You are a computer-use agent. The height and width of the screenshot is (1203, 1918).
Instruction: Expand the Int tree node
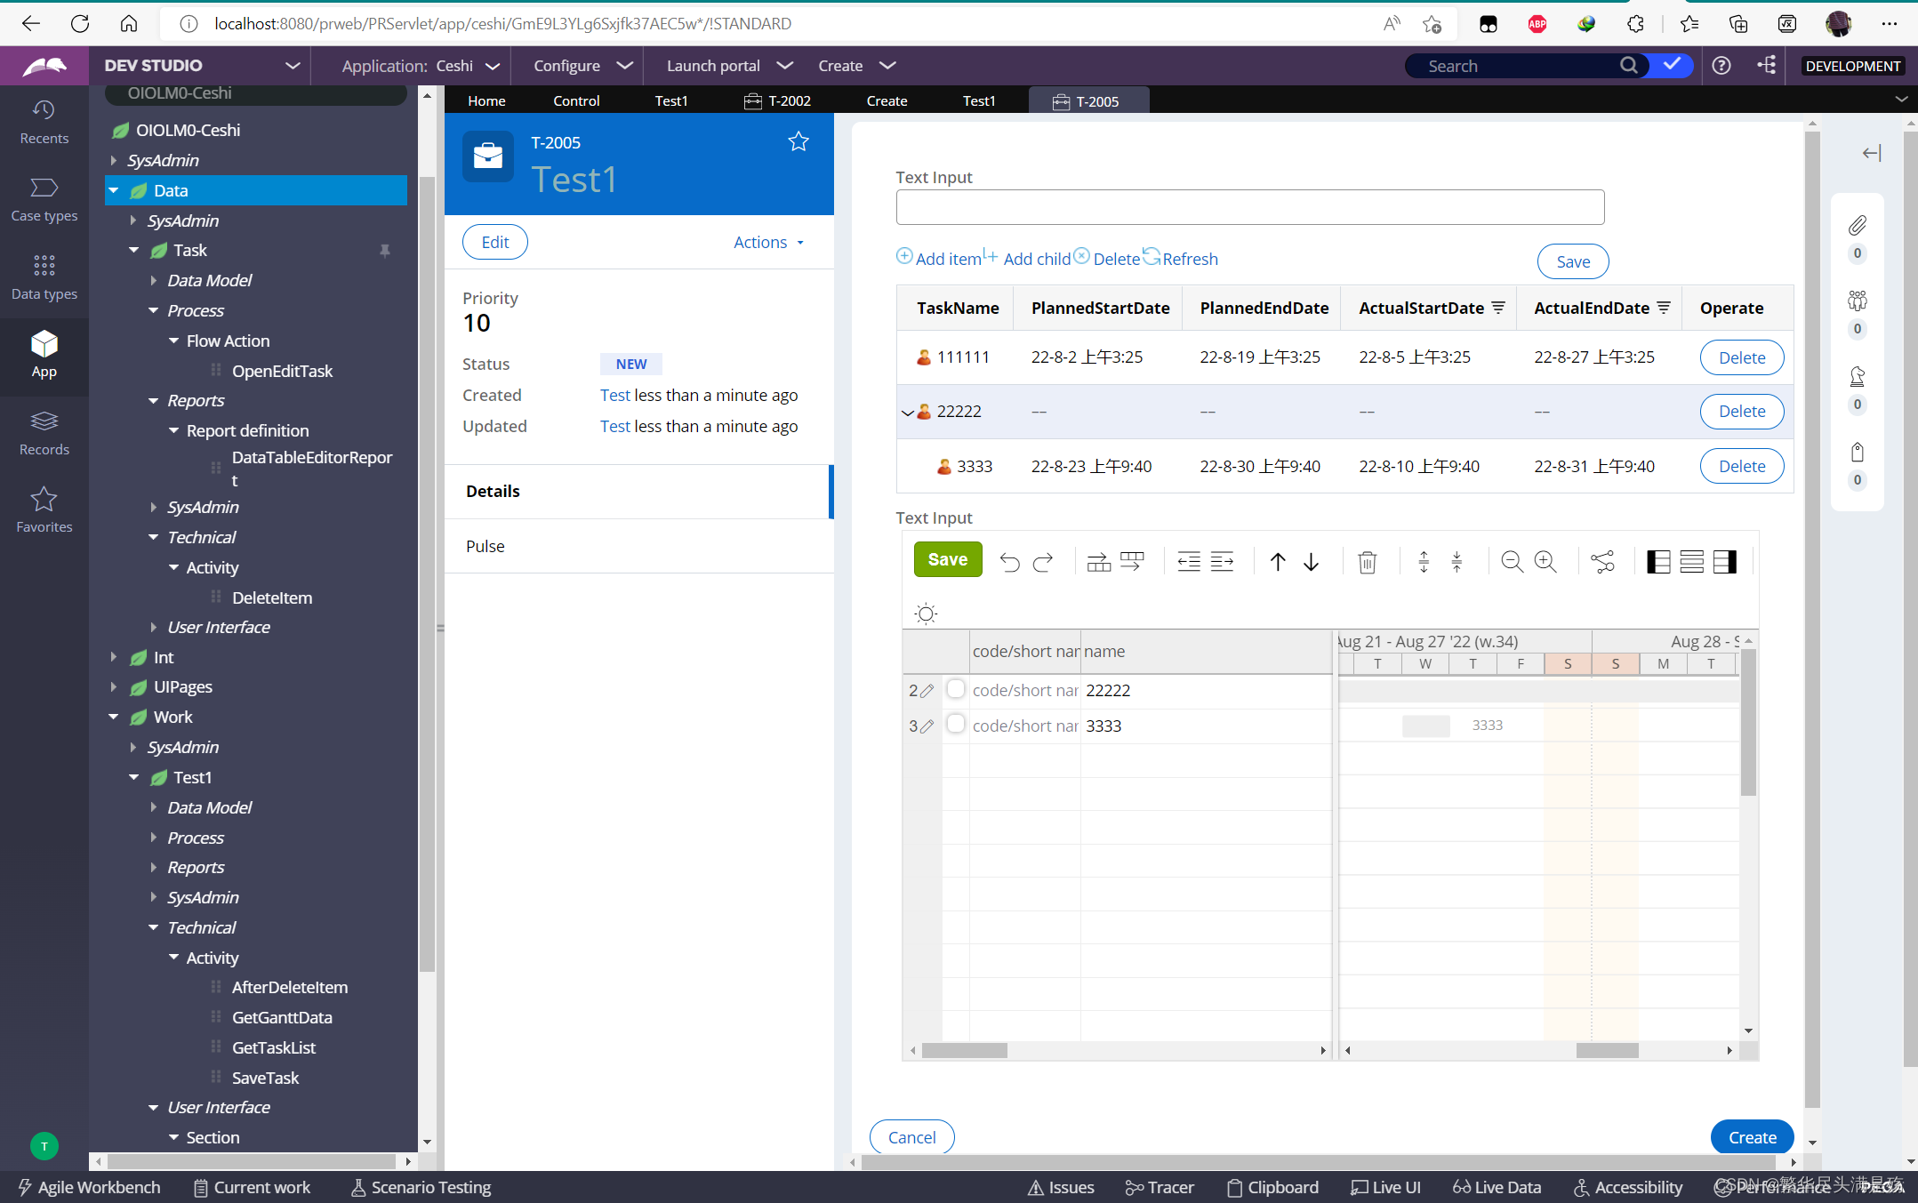114,657
